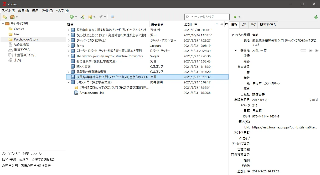Select 未整理のアイテム in the library tree
Screen dimensions: 320x175
click(24, 55)
